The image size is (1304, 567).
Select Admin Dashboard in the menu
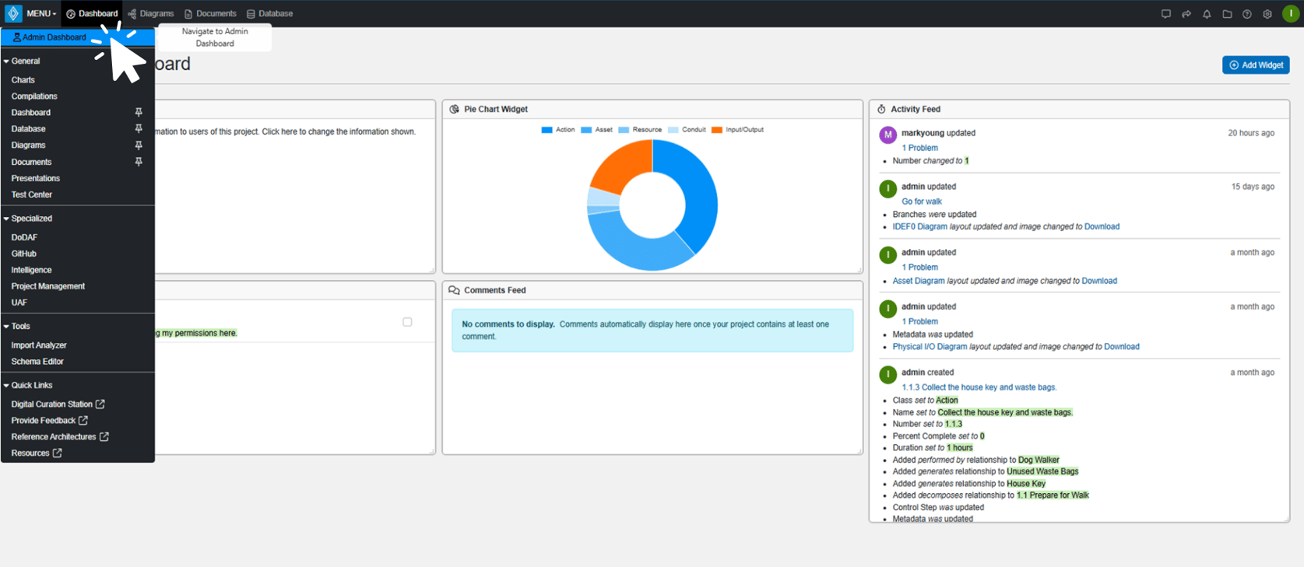coord(78,37)
